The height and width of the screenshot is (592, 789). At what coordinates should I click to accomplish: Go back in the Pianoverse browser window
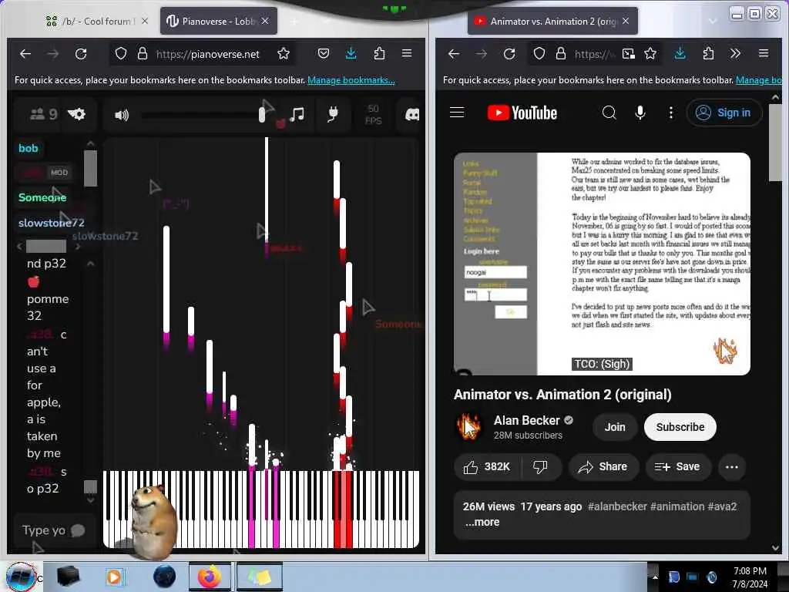(25, 53)
